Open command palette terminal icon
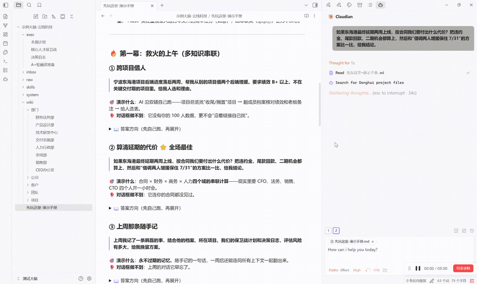 pyautogui.click(x=5, y=61)
